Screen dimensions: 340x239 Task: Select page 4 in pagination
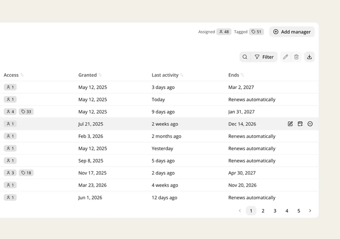pyautogui.click(x=287, y=211)
